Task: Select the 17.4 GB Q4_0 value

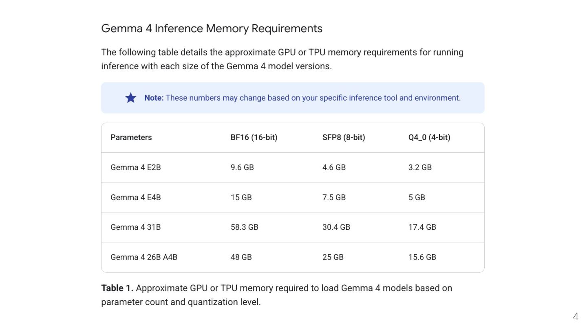Action: coord(422,227)
